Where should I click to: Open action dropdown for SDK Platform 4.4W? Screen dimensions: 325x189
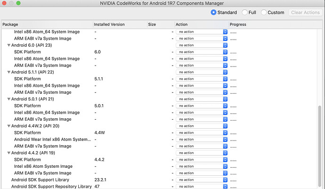202,133
